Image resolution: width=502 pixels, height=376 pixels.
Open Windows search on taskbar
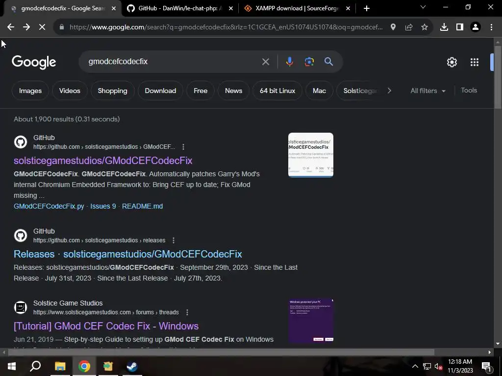pos(35,366)
